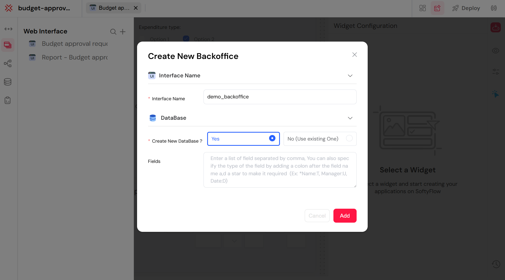Screen dimensions: 505x280
Task: Open the sliders configuration icon
Action: click(496, 72)
